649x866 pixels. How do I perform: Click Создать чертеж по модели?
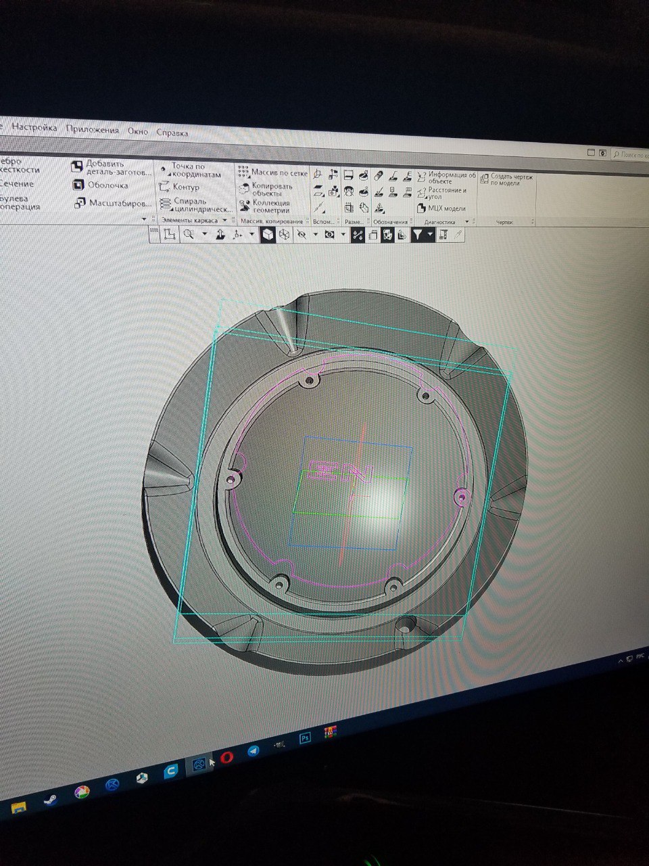[x=506, y=180]
